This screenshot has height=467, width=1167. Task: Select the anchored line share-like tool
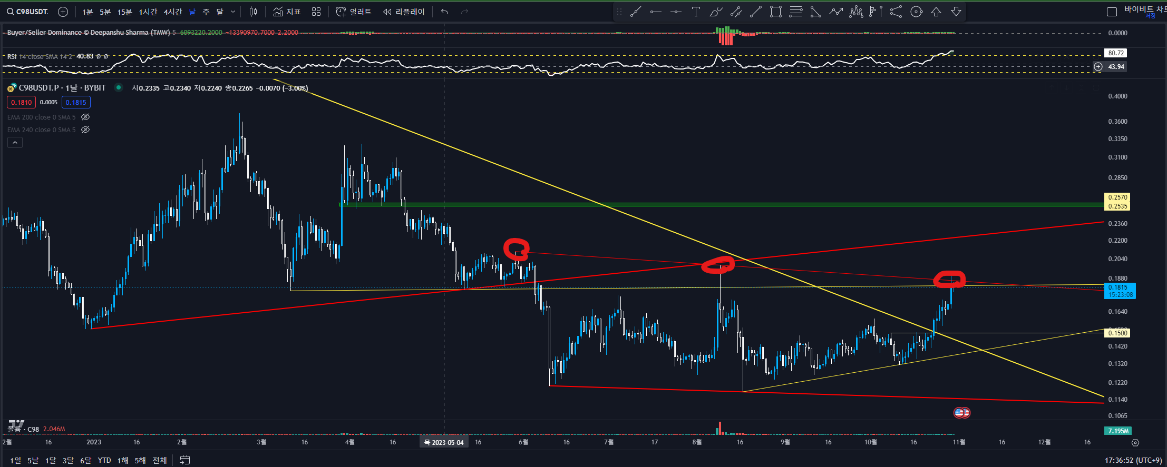(896, 12)
